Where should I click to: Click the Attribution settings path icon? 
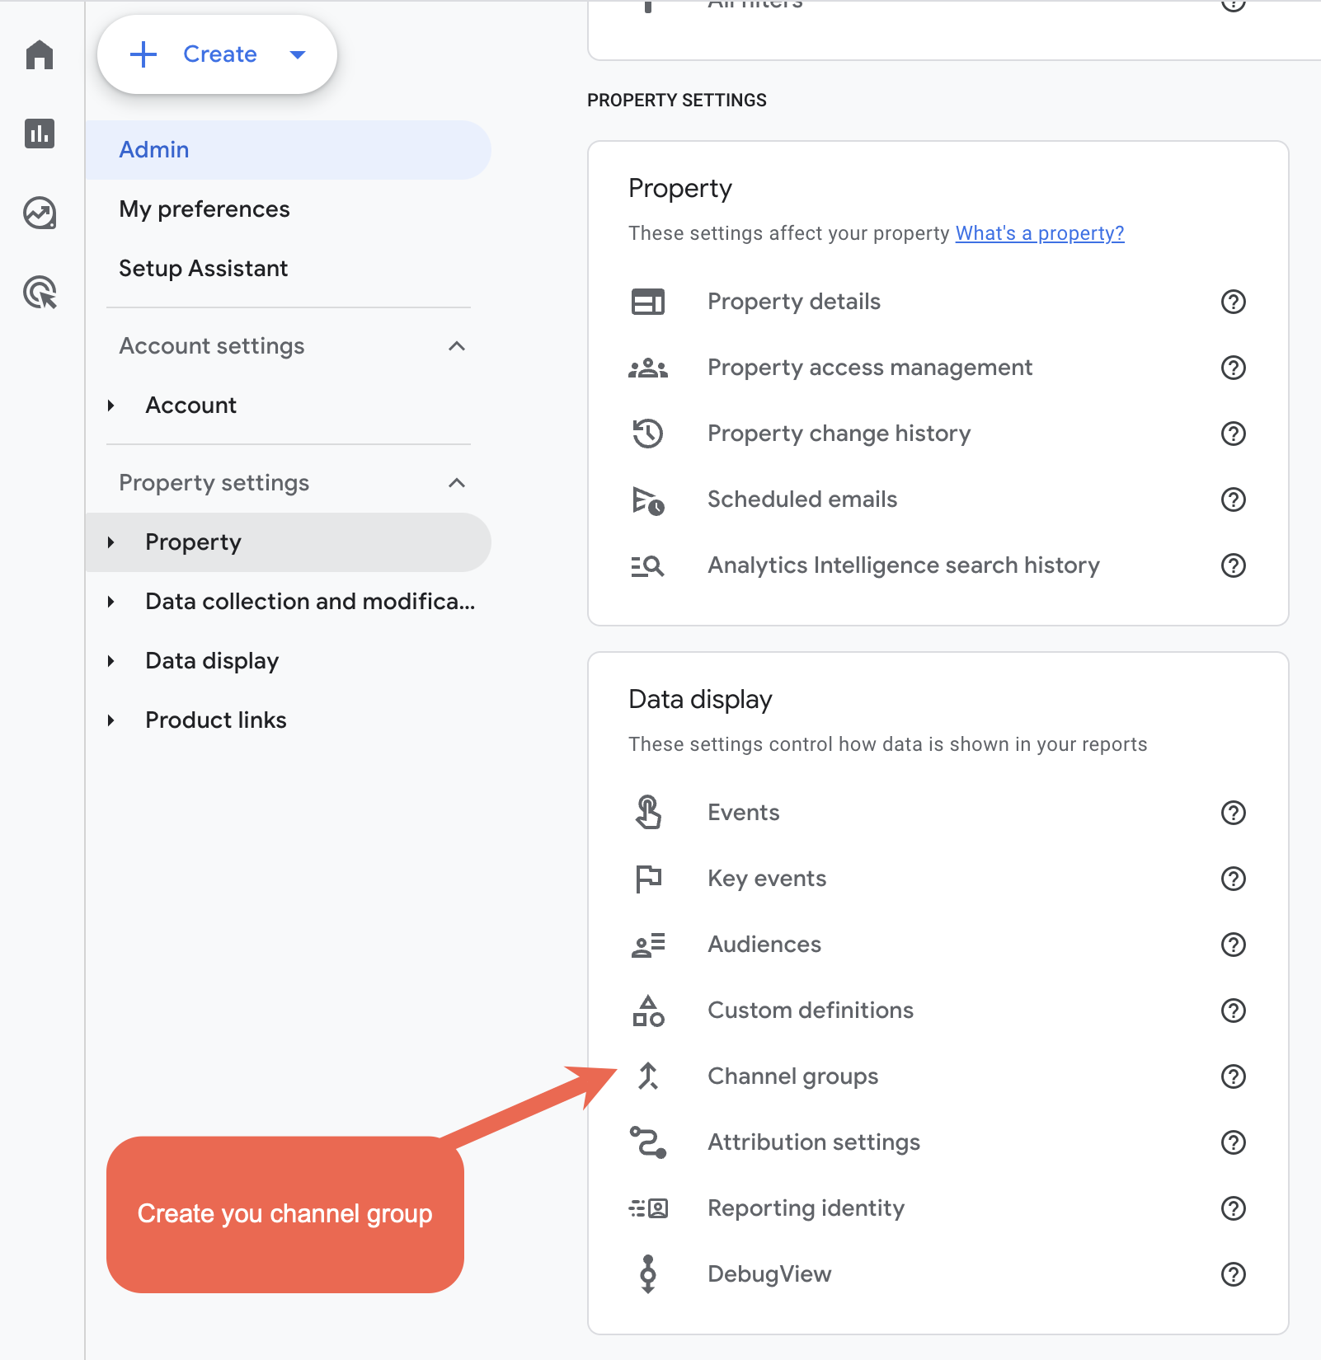(x=648, y=1142)
